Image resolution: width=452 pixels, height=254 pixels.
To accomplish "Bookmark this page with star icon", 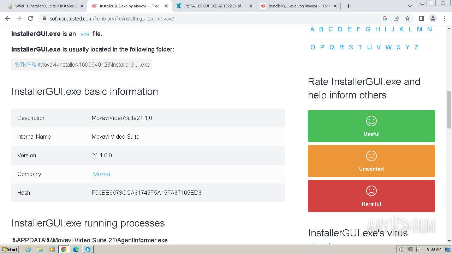I will tap(408, 18).
